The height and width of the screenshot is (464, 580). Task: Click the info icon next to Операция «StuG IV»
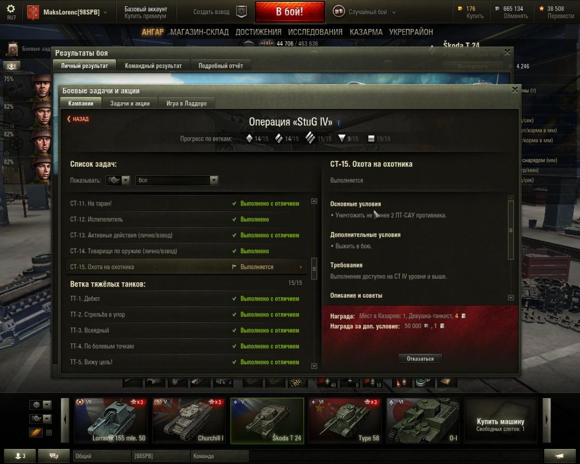(x=339, y=123)
